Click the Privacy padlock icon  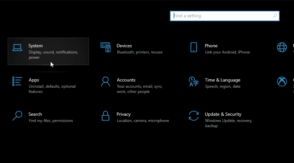pos(106,116)
